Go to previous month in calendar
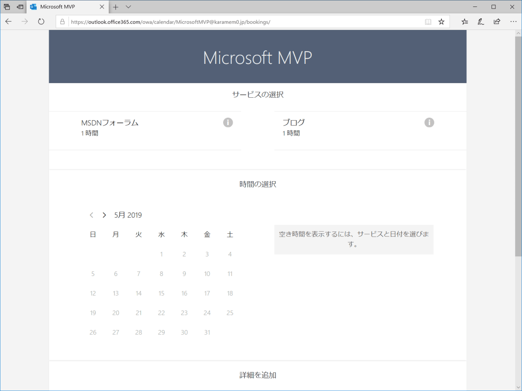The image size is (522, 391). [91, 215]
